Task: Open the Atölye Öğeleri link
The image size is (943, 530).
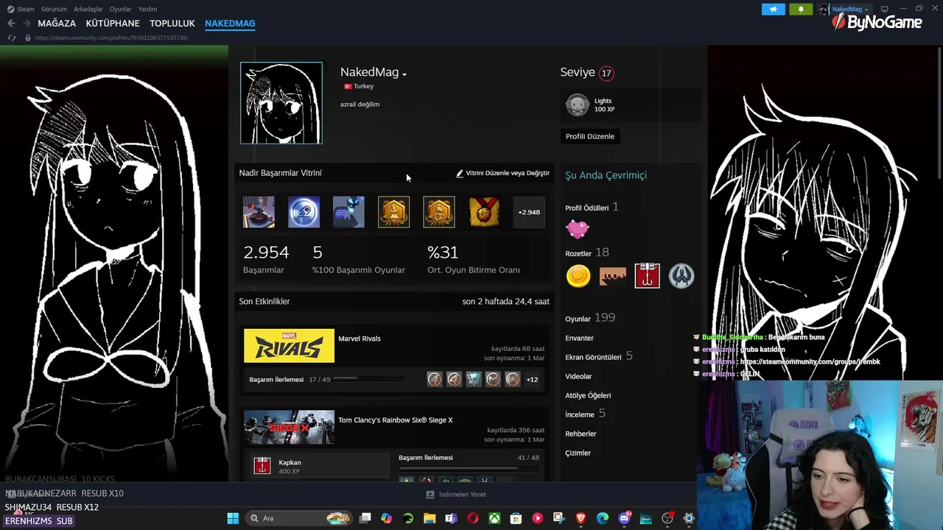Action: point(588,395)
